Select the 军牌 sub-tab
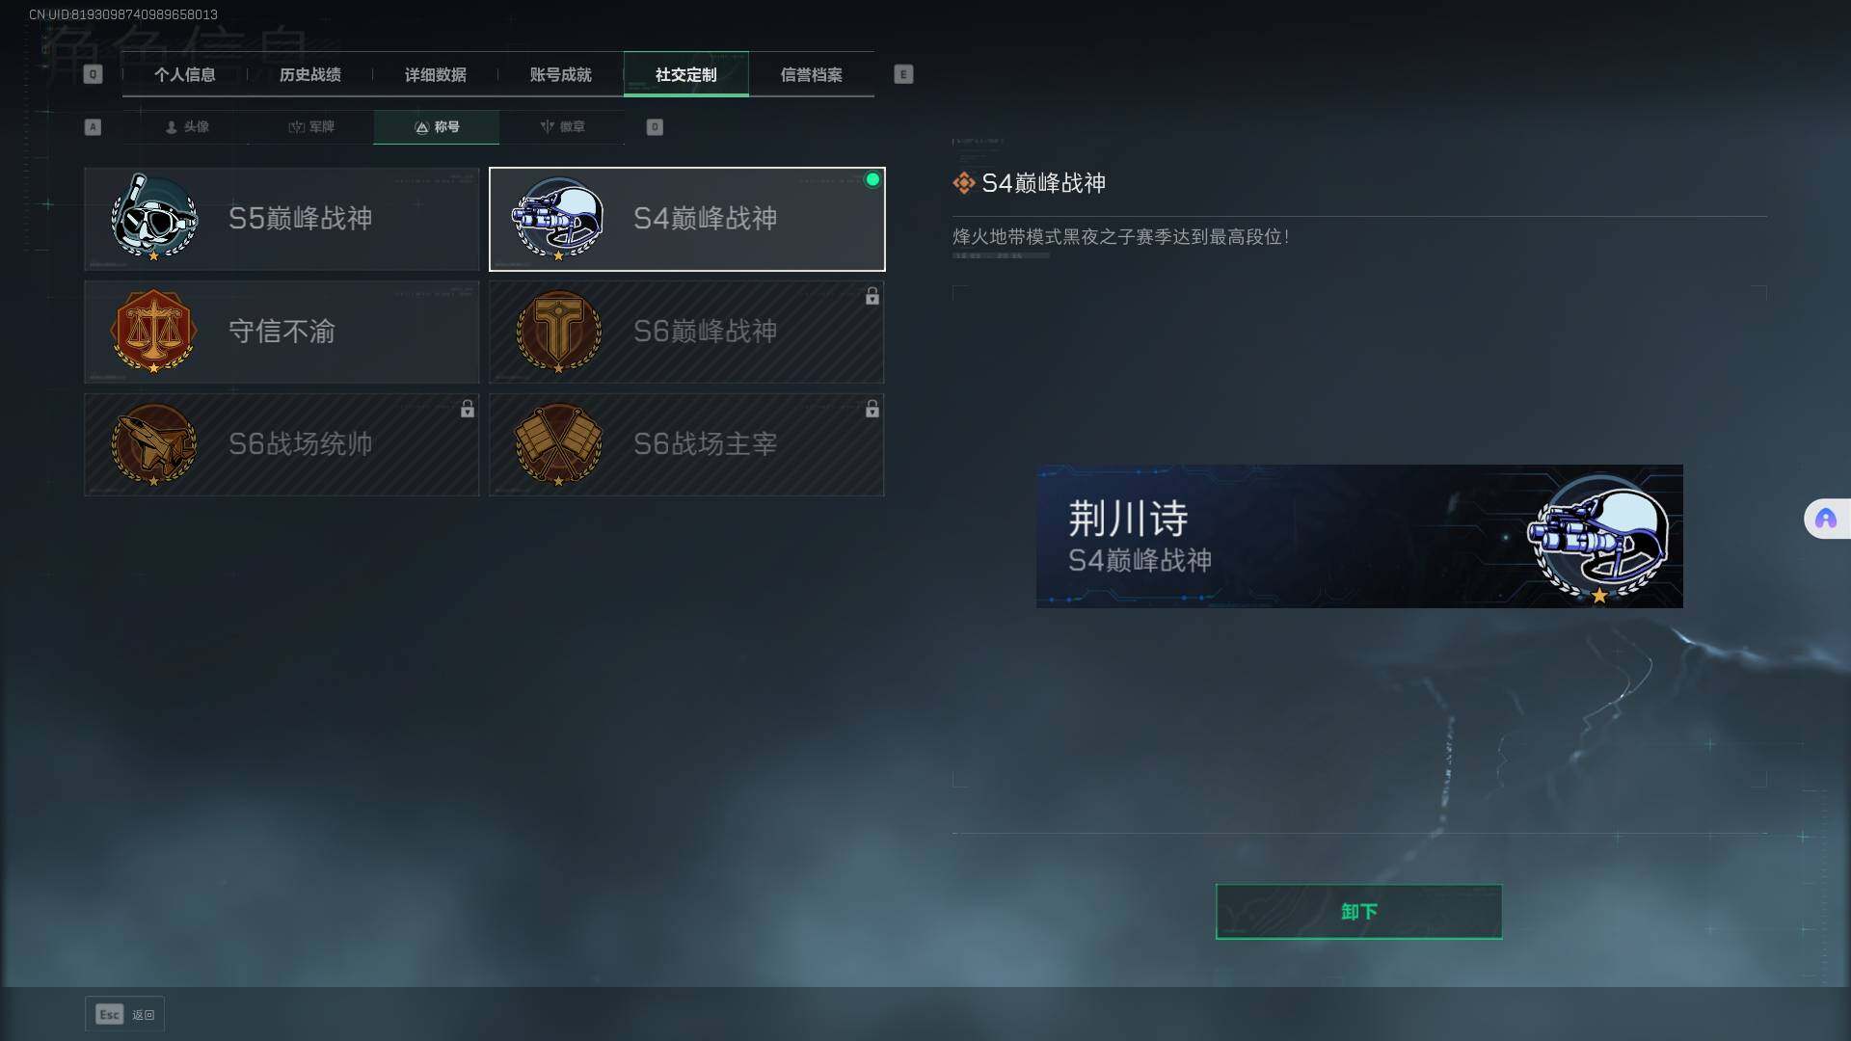The width and height of the screenshot is (1851, 1041). [311, 126]
